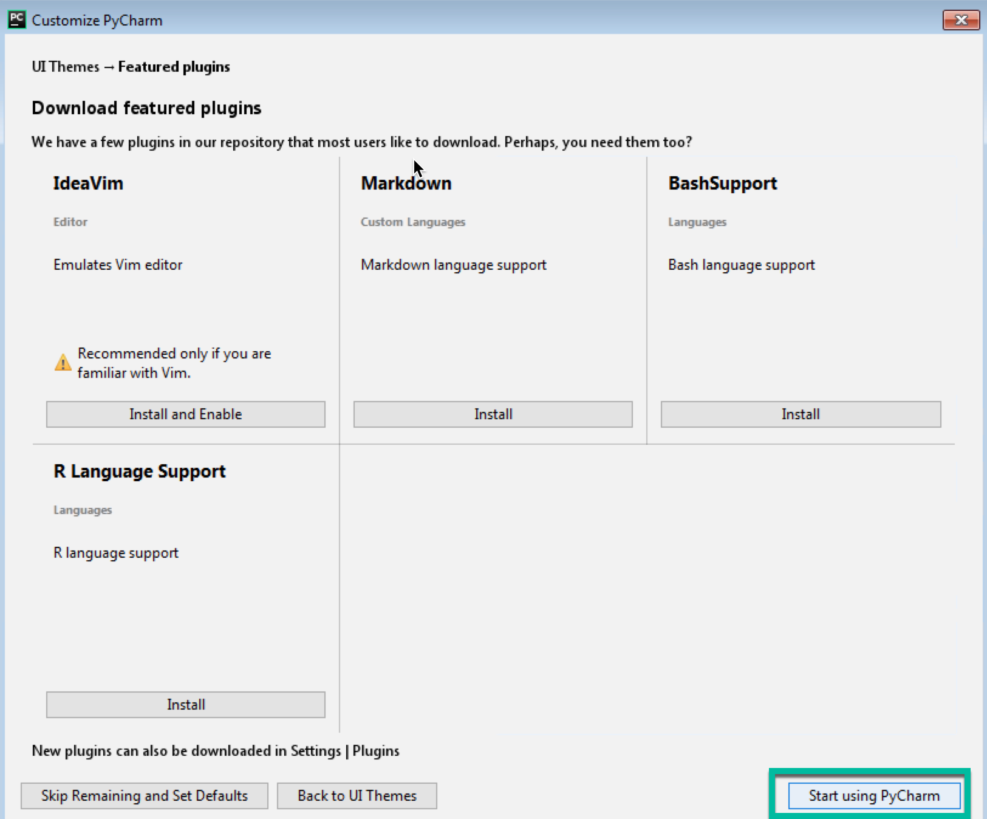Click the 'R language support' description
Image resolution: width=987 pixels, height=819 pixels.
(116, 553)
